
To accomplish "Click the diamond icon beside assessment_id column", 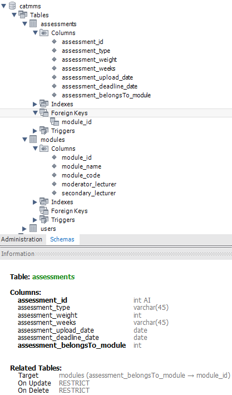I will click(x=54, y=41).
